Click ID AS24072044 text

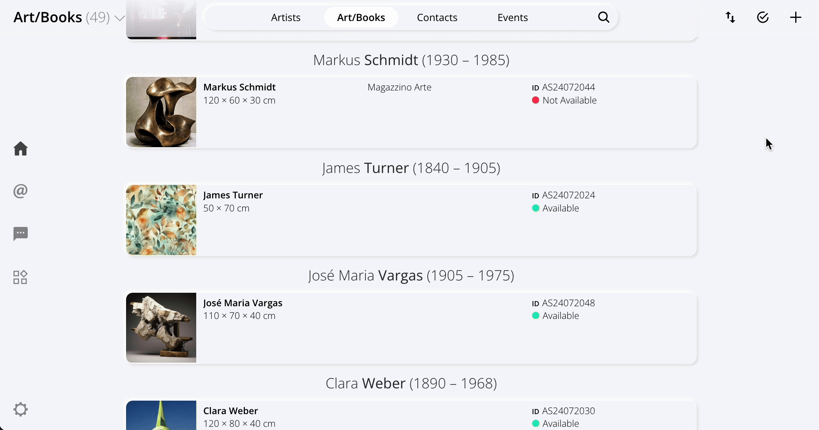pos(563,87)
